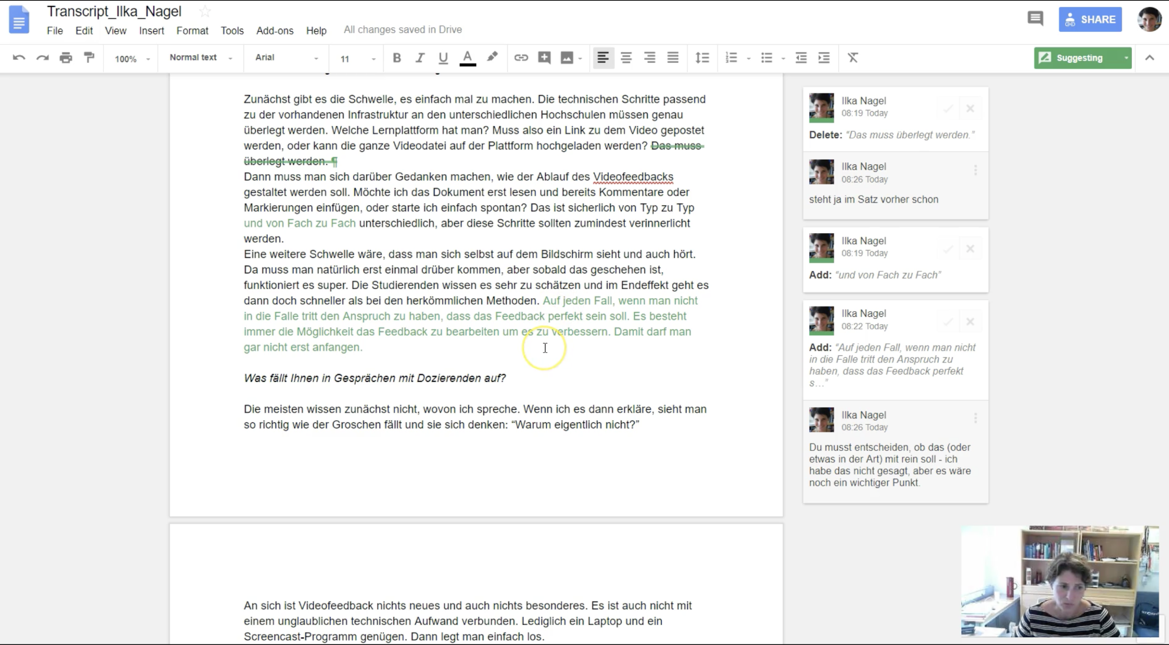Click the Insert link icon
Screen dimensions: 1169x645
click(521, 58)
